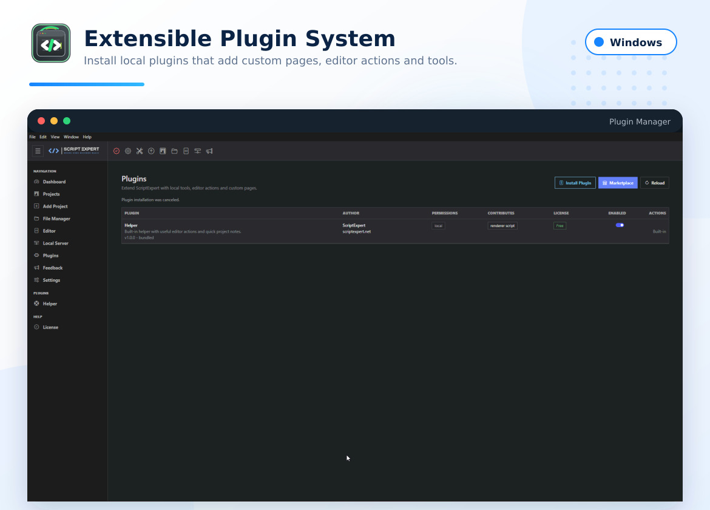Open the plugin Marketplace
710x510 pixels.
[x=618, y=183]
